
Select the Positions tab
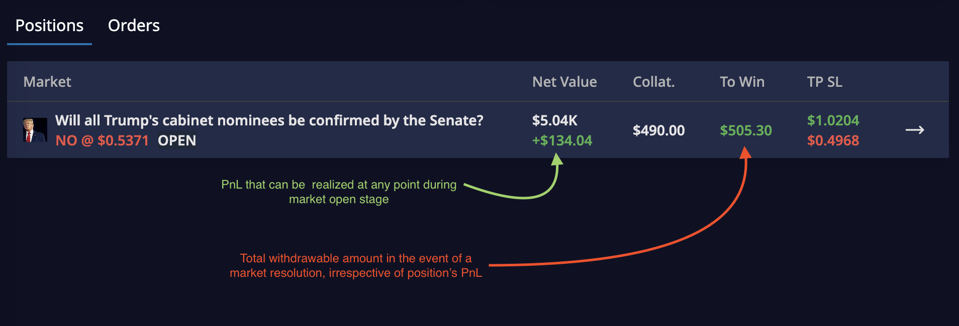pos(49,26)
